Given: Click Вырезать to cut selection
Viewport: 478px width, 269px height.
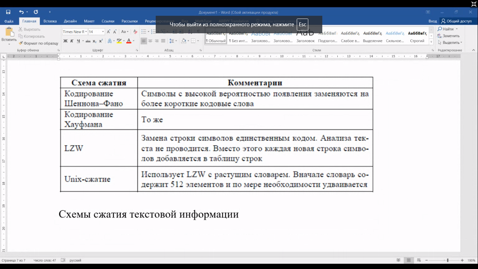Looking at the screenshot, I should tap(29, 29).
